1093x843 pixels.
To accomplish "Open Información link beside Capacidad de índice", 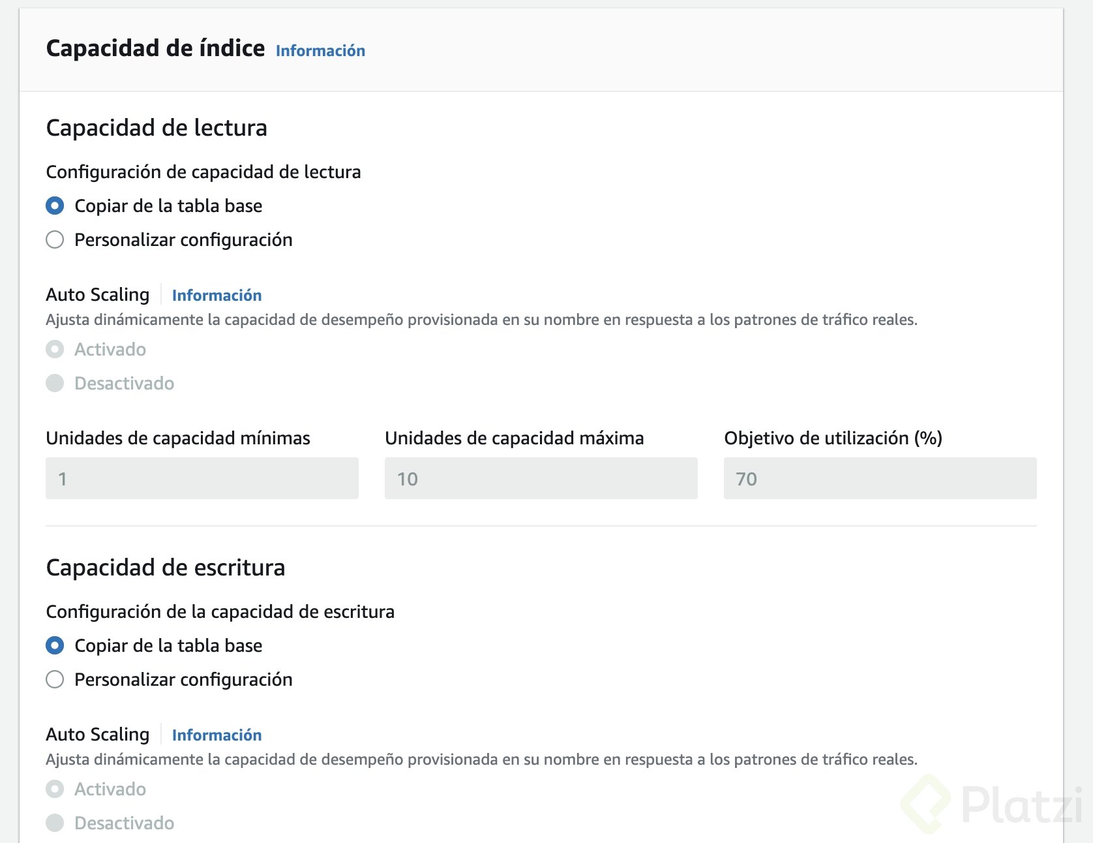I will coord(320,50).
